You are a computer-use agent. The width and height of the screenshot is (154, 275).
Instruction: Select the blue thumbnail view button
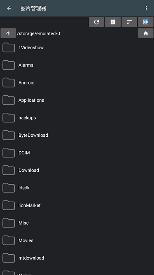click(146, 22)
